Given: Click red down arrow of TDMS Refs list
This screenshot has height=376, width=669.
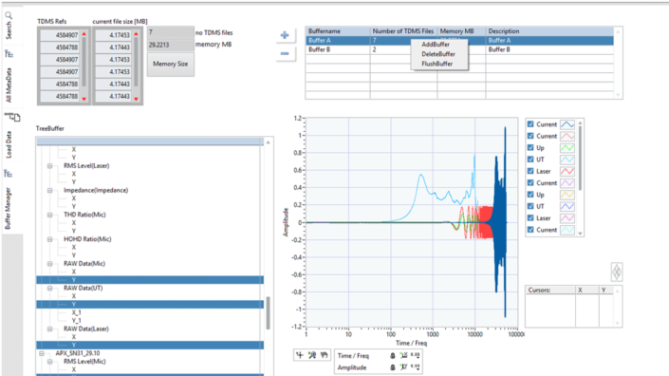Looking at the screenshot, I should [84, 99].
